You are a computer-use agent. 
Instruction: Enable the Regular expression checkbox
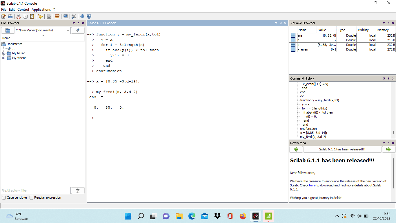tap(32, 197)
